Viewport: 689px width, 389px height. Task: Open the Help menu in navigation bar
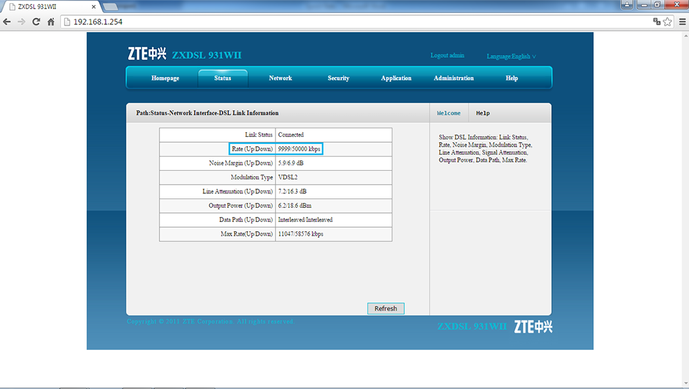point(511,78)
